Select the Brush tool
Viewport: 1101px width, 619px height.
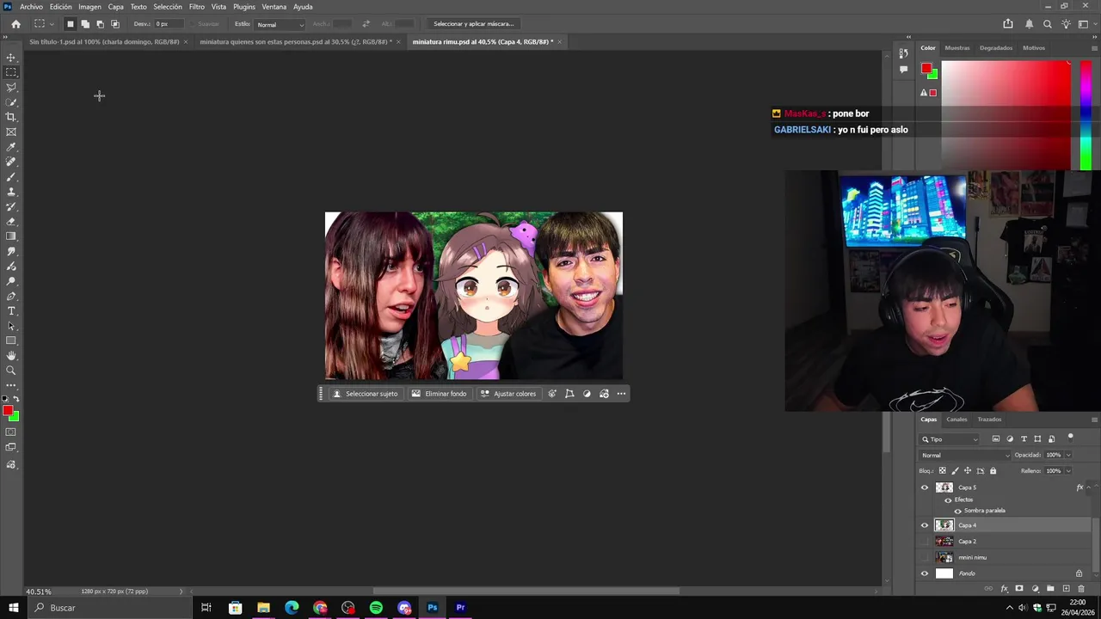pyautogui.click(x=11, y=176)
